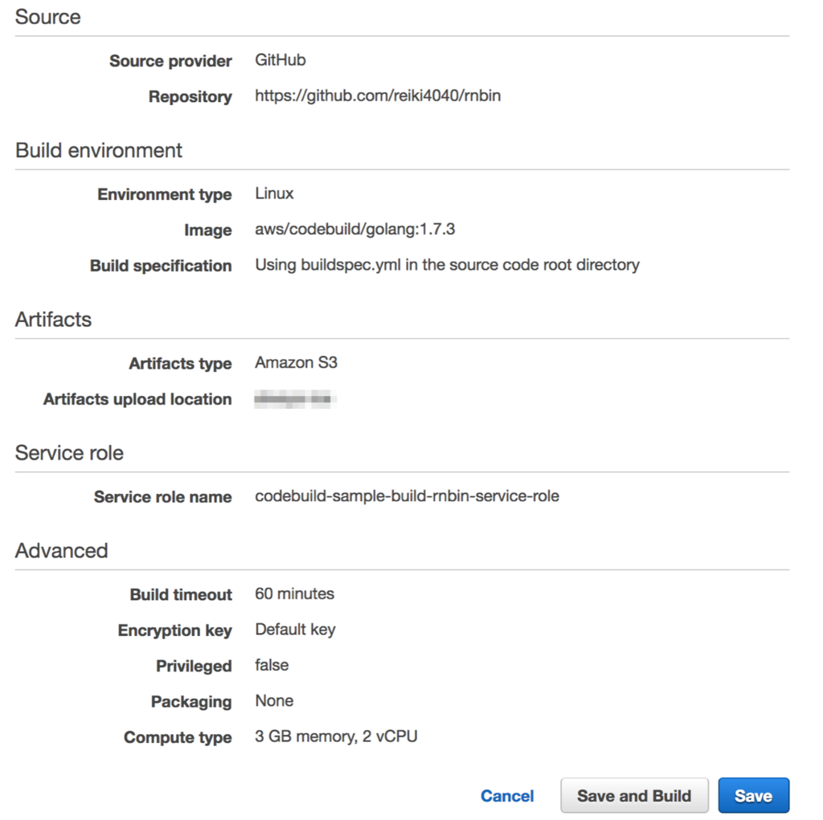The width and height of the screenshot is (823, 820).
Task: Click the golang:1.7.3 image value
Action: pyautogui.click(x=354, y=229)
